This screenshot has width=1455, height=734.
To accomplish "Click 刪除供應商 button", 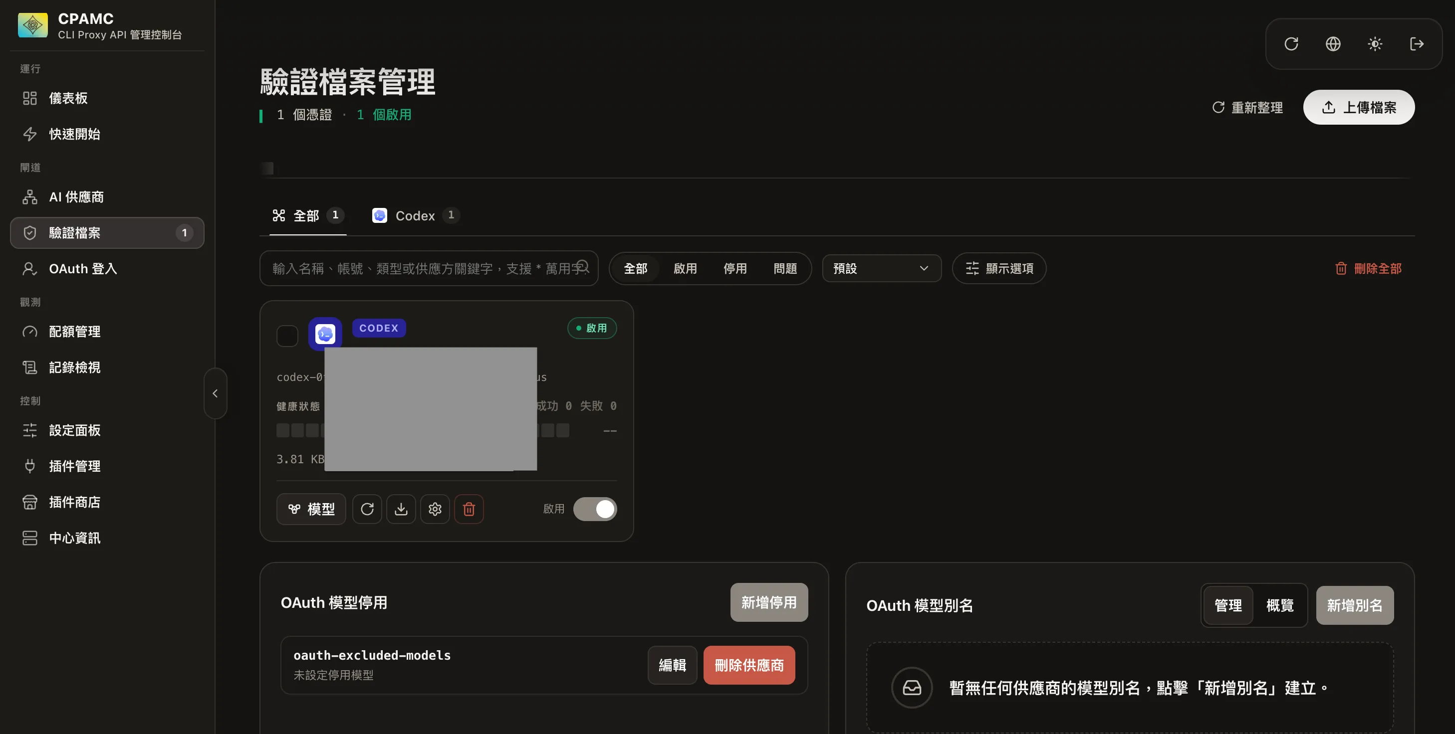I will point(749,666).
